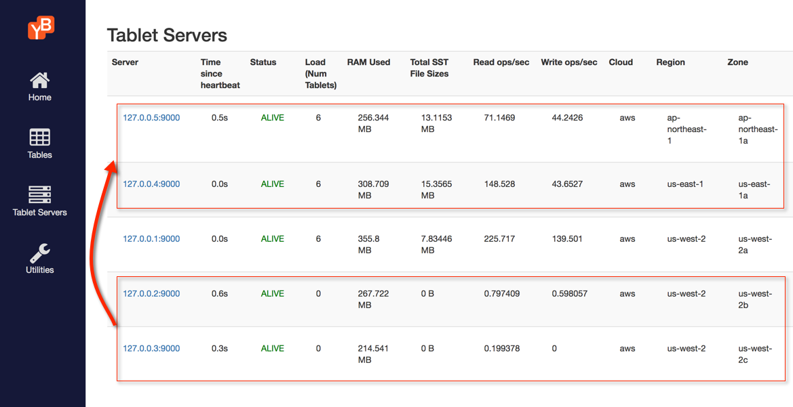Open the Tables grid icon
The image size is (793, 407).
39,137
